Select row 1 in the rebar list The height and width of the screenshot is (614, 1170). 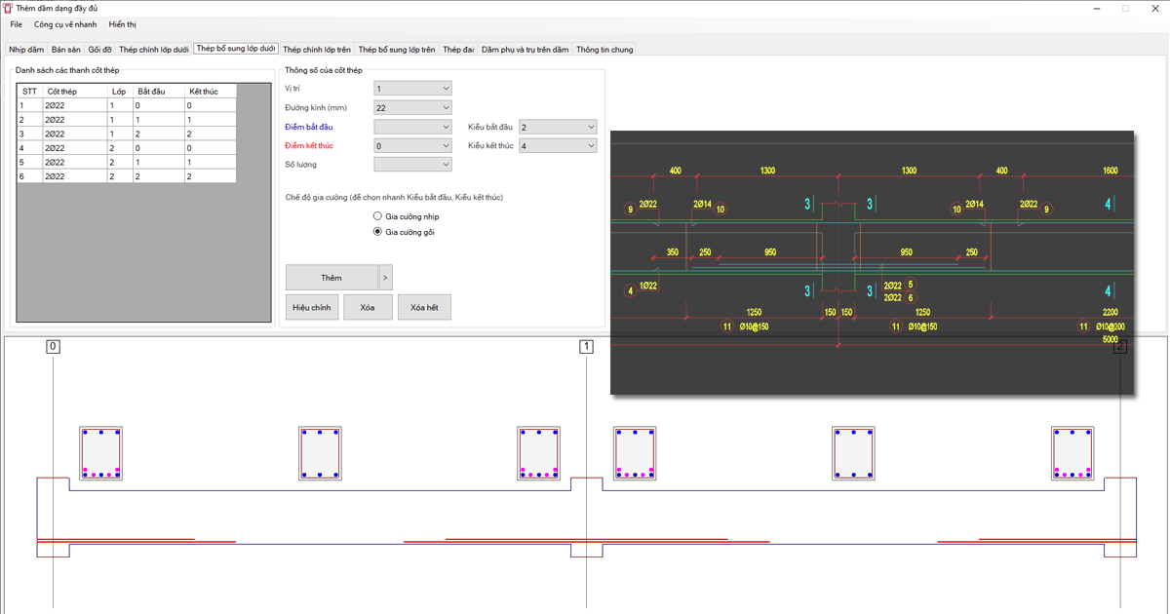click(127, 105)
